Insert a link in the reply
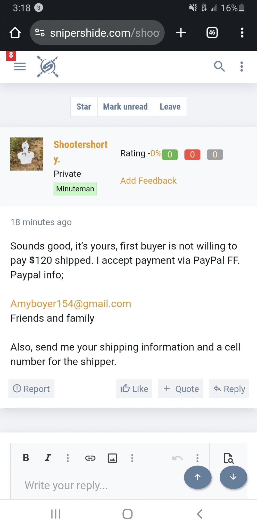The image size is (257, 529). click(x=90, y=458)
